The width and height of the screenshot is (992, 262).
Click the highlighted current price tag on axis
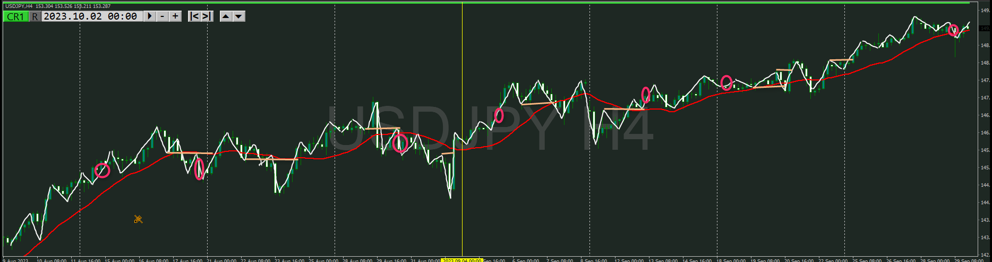[x=985, y=28]
